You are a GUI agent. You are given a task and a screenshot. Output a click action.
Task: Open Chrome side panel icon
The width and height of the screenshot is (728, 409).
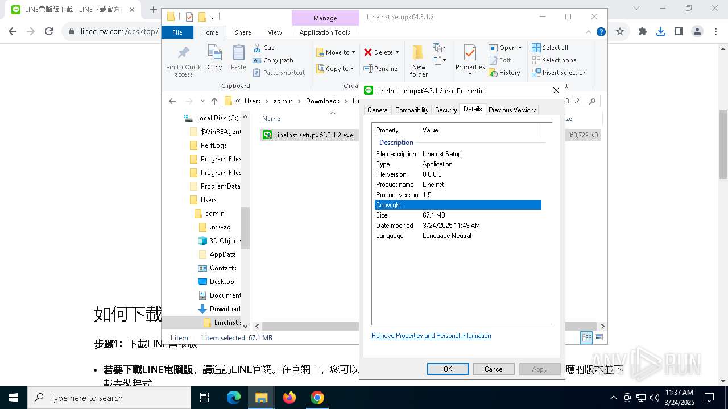(679, 32)
